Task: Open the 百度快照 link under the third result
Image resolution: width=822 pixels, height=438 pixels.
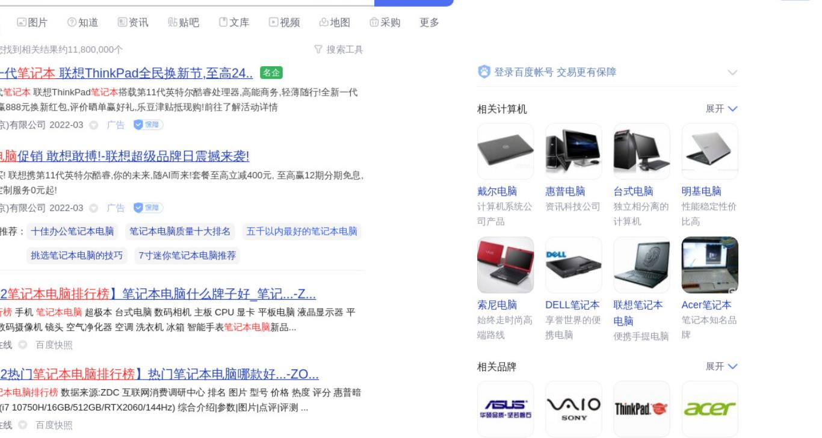Action: tap(54, 345)
